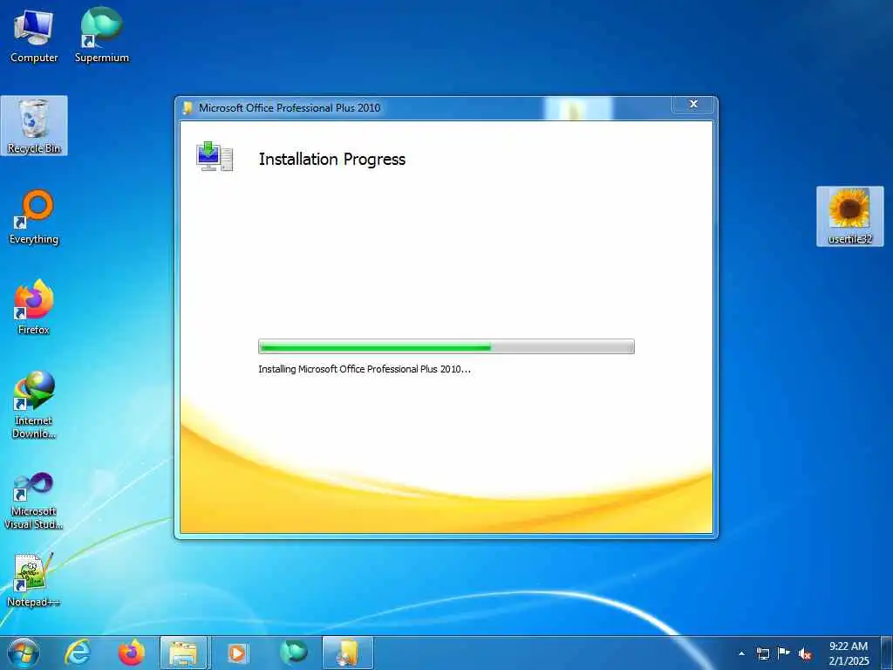This screenshot has height=670, width=893.
Task: Launch Internet Explorer from the taskbar
Action: 78,653
